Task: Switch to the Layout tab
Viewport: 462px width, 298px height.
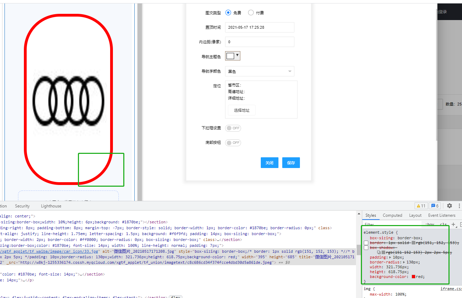Action: tap(415, 215)
